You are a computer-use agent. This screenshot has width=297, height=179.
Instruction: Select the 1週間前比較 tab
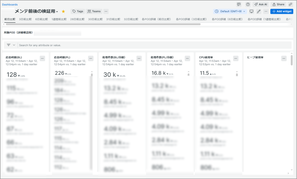click(x=59, y=19)
